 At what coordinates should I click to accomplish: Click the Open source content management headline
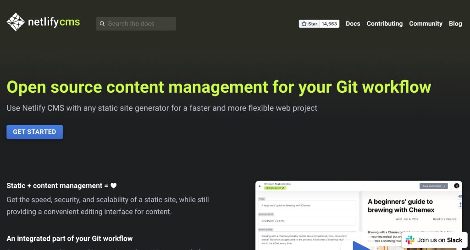[219, 87]
